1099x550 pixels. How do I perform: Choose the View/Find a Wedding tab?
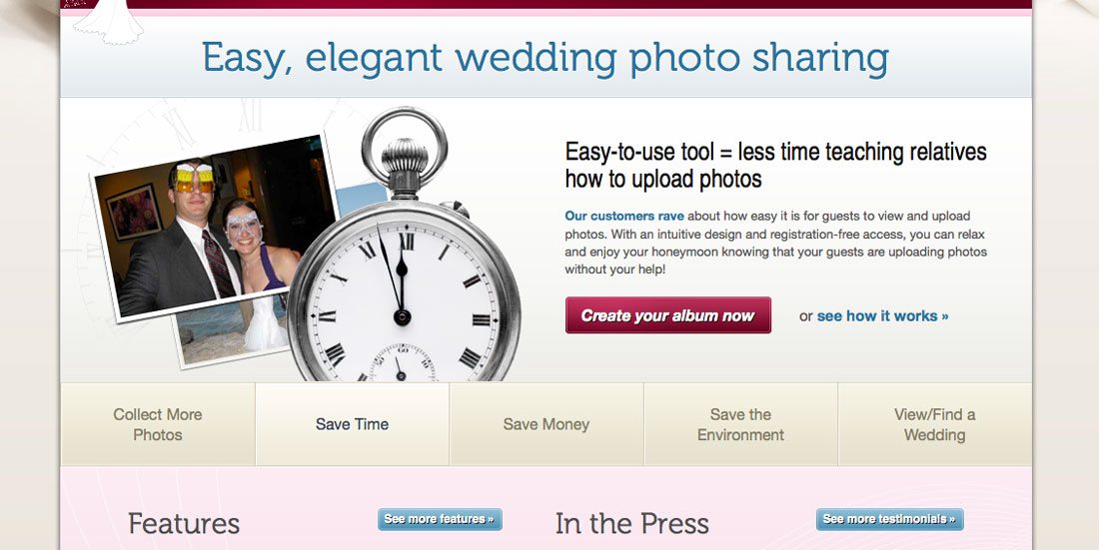click(935, 424)
